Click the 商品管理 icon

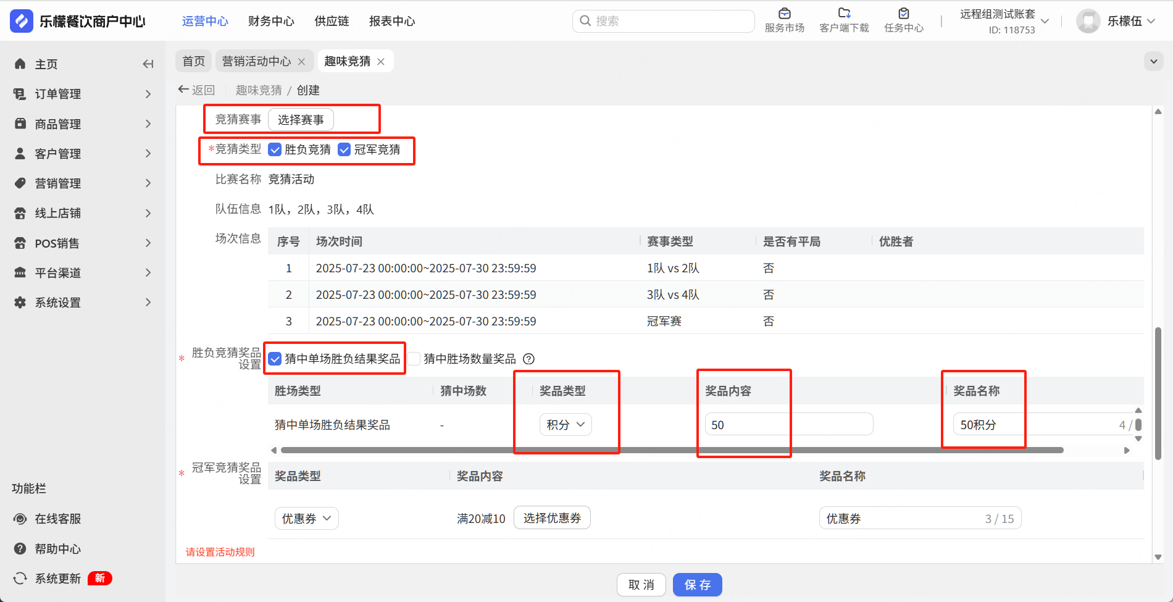point(20,123)
